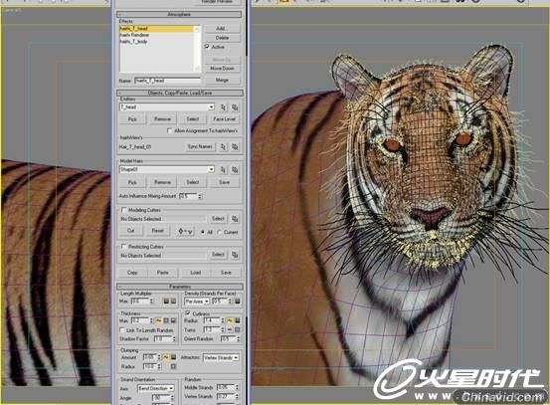
Task: Click the copy icon at the end of the Shape01 dropdown row
Action: 235,170
